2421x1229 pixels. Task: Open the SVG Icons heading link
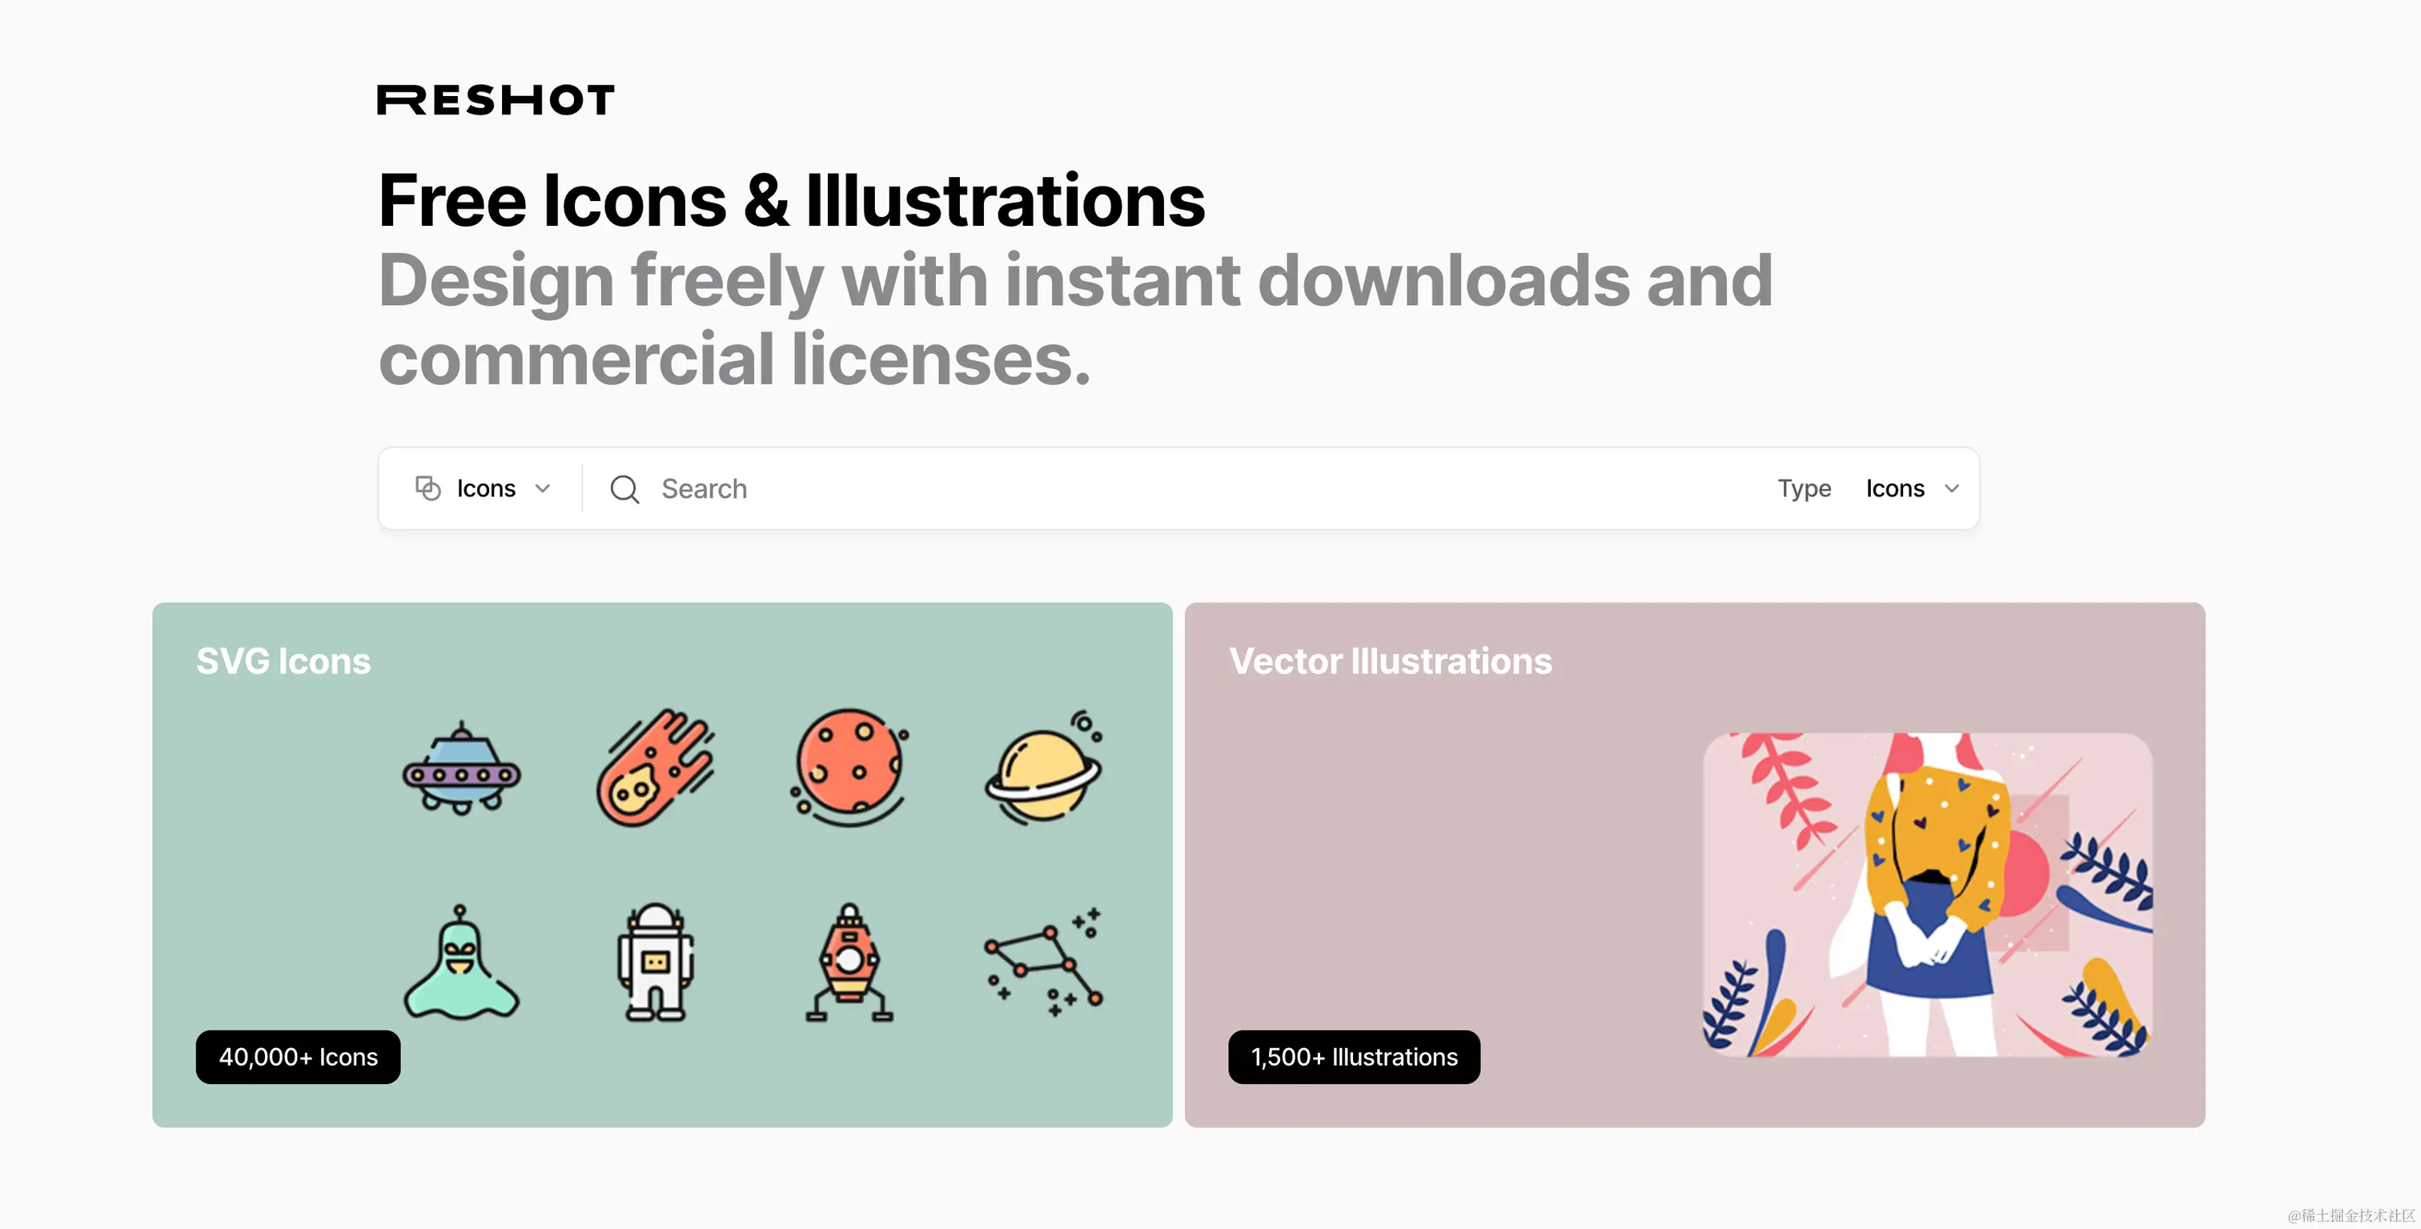[x=283, y=661]
